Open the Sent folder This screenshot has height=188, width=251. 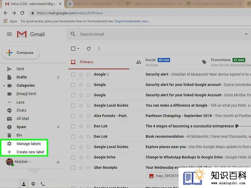coord(20,69)
